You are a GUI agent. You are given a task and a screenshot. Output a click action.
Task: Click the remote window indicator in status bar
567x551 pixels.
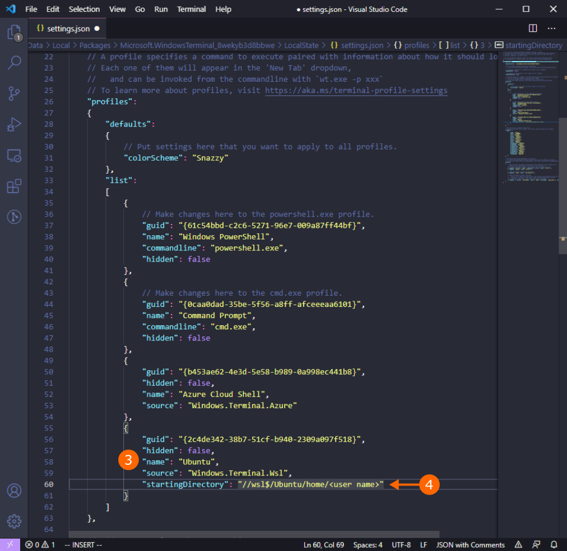point(10,544)
